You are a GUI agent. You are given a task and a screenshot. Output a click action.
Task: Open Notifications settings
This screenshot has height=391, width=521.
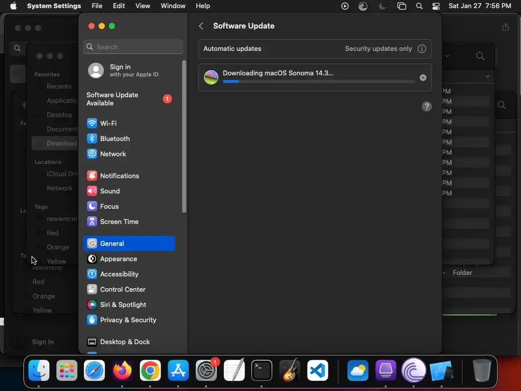pyautogui.click(x=129, y=176)
